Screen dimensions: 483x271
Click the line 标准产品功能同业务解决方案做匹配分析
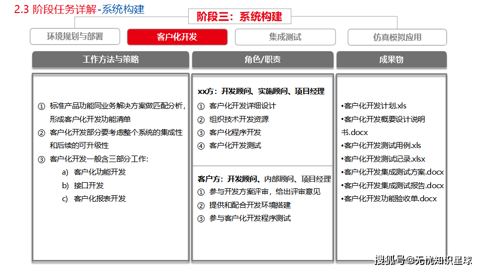coord(118,106)
